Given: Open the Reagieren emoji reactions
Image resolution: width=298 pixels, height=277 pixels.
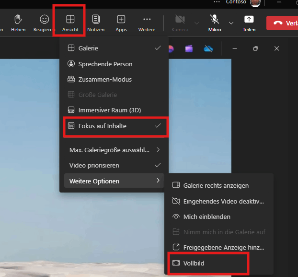Looking at the screenshot, I should point(44,23).
